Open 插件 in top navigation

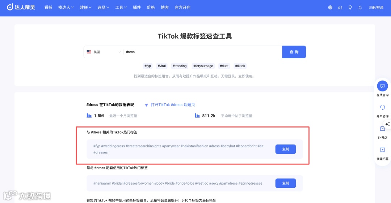coord(136,8)
